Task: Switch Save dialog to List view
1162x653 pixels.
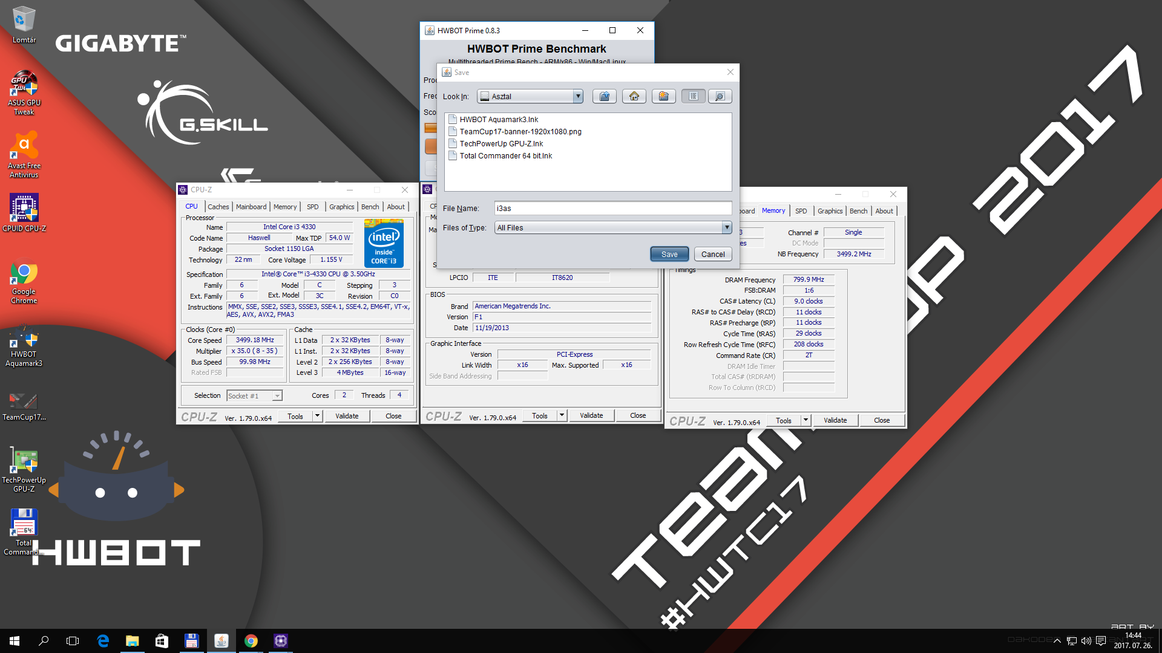Action: 694,96
